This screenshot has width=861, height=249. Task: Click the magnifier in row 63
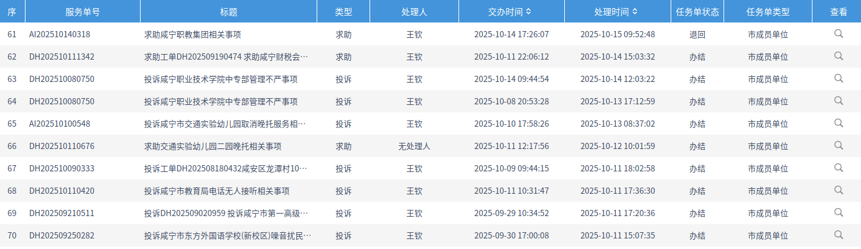[839, 78]
